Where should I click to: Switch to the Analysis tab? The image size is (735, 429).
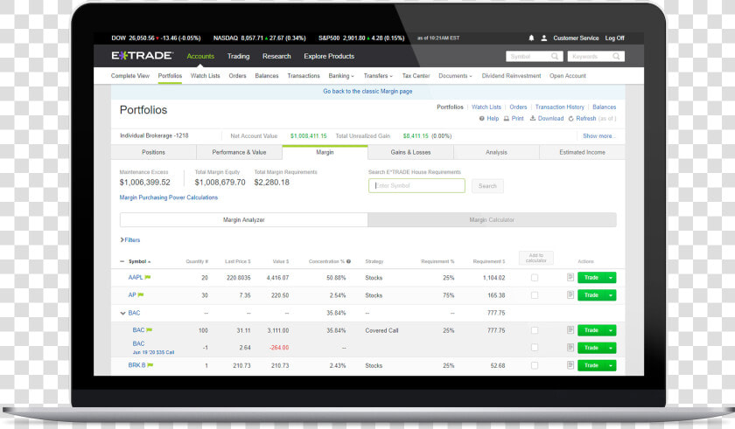pos(496,152)
